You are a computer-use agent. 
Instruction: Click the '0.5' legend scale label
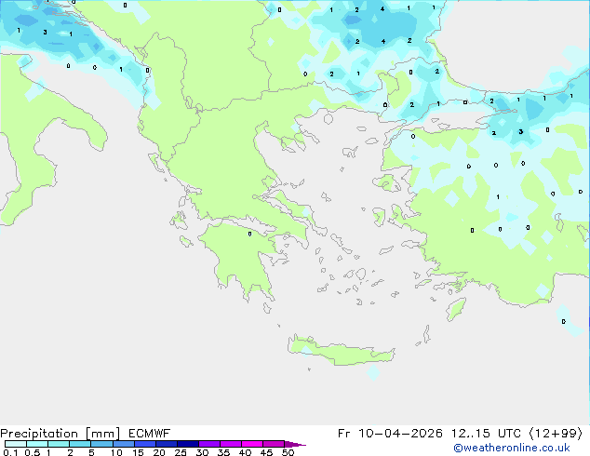pos(33,452)
